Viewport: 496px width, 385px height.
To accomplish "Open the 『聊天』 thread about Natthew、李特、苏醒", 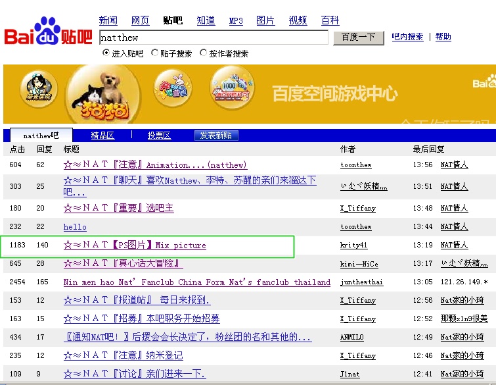I will coord(190,186).
